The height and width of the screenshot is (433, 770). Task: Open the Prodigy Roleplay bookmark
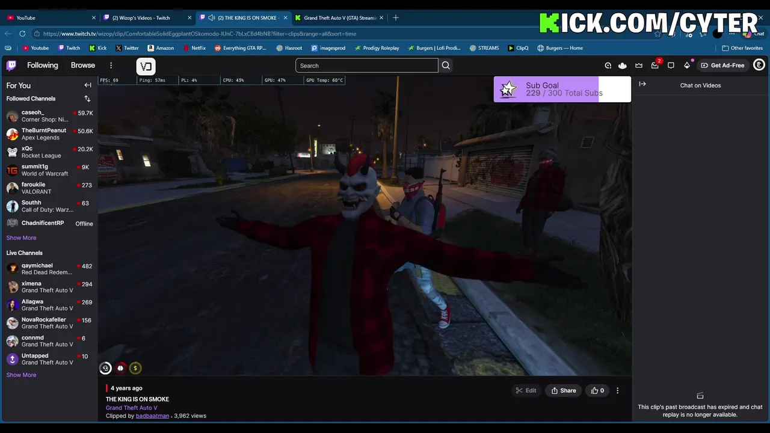[x=377, y=48]
